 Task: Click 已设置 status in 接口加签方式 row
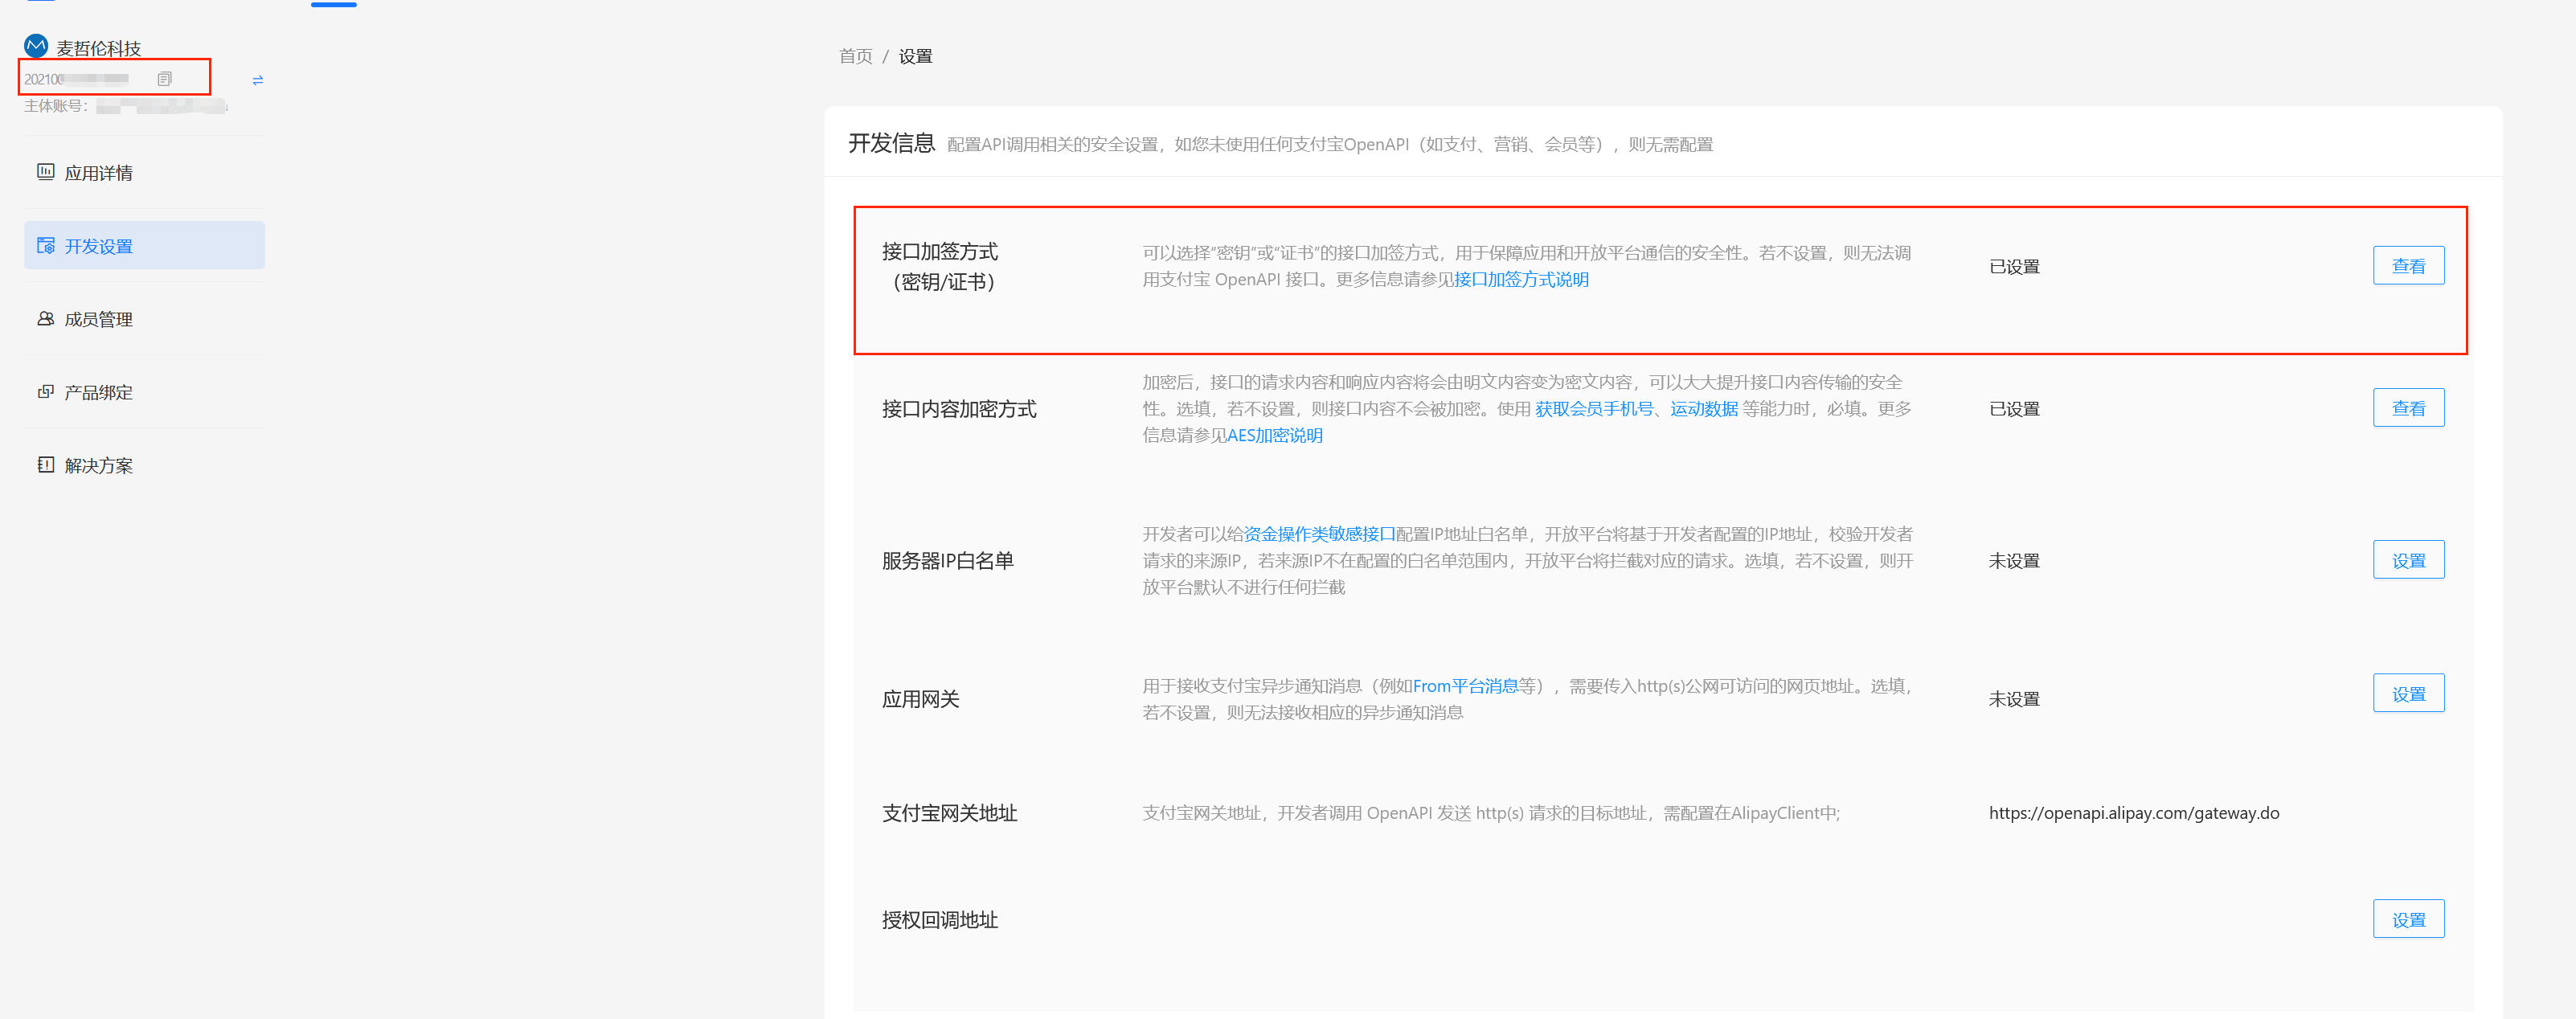click(x=2014, y=266)
